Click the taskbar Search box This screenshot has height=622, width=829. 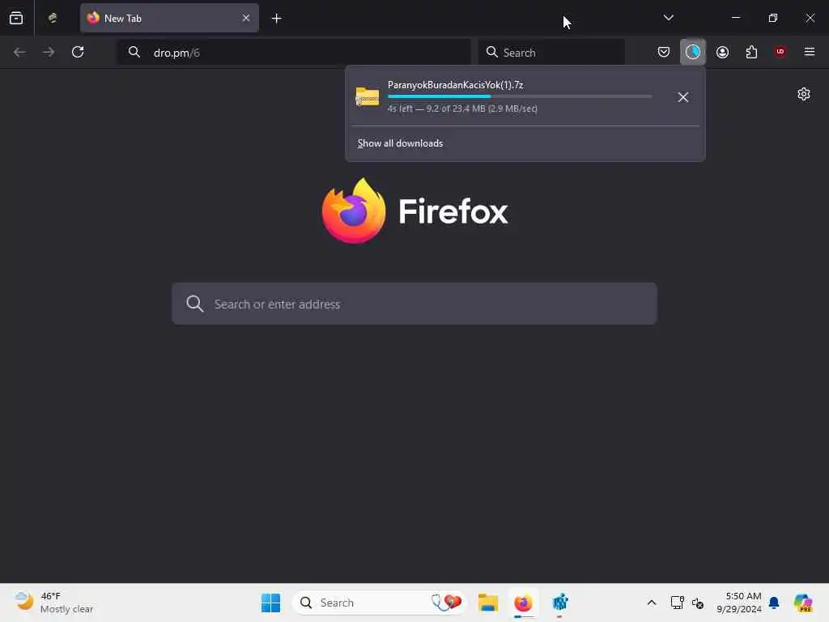pos(379,603)
